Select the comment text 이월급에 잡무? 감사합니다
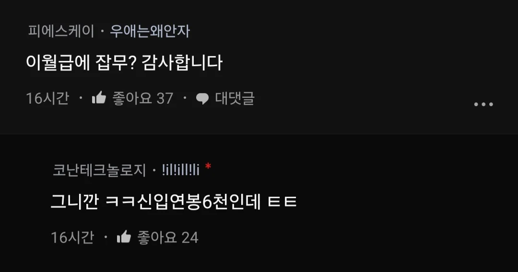Screen dimensions: 518x272 click(124, 62)
